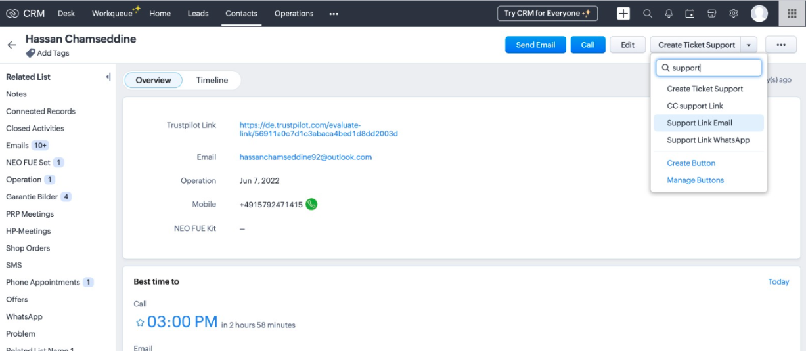This screenshot has width=806, height=351.
Task: Open the setup gear icon
Action: coord(734,13)
